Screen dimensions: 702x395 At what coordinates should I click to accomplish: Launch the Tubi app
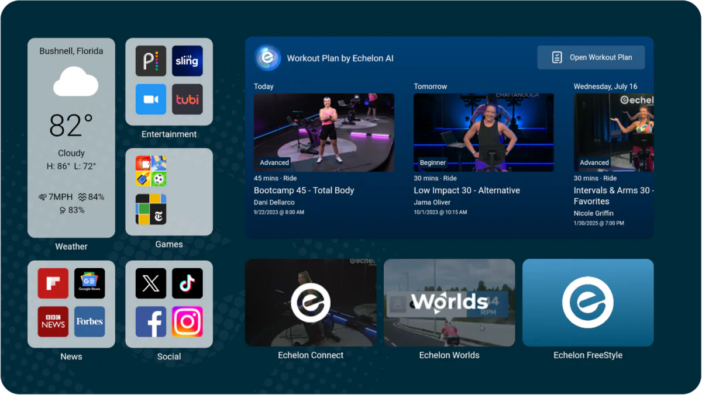[187, 99]
